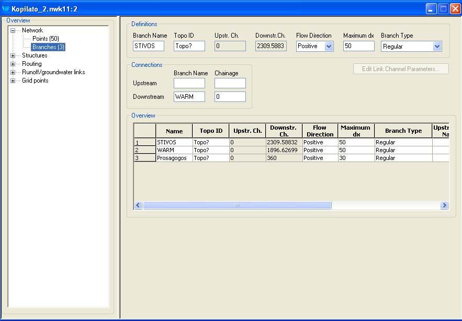Maximize the Kopilato_2 window

[x=443, y=9]
